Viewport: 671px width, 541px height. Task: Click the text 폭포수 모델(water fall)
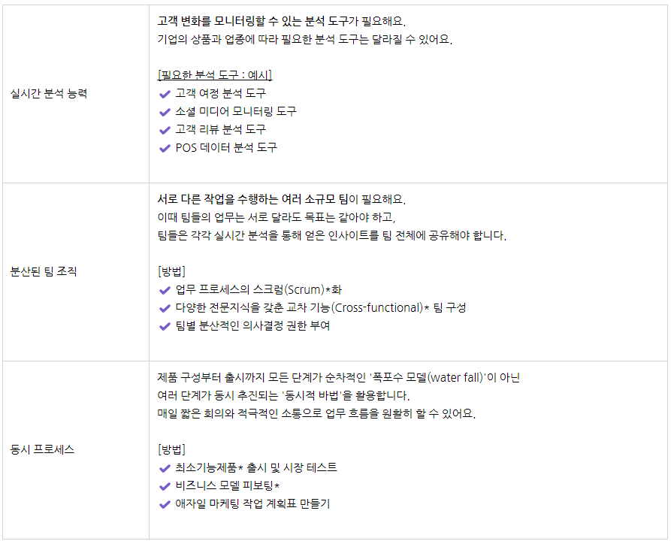point(428,377)
